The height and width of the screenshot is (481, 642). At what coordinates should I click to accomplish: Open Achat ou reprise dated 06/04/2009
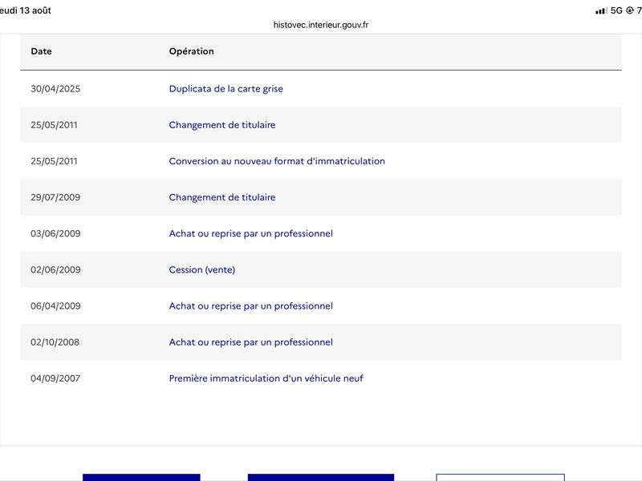(x=250, y=306)
